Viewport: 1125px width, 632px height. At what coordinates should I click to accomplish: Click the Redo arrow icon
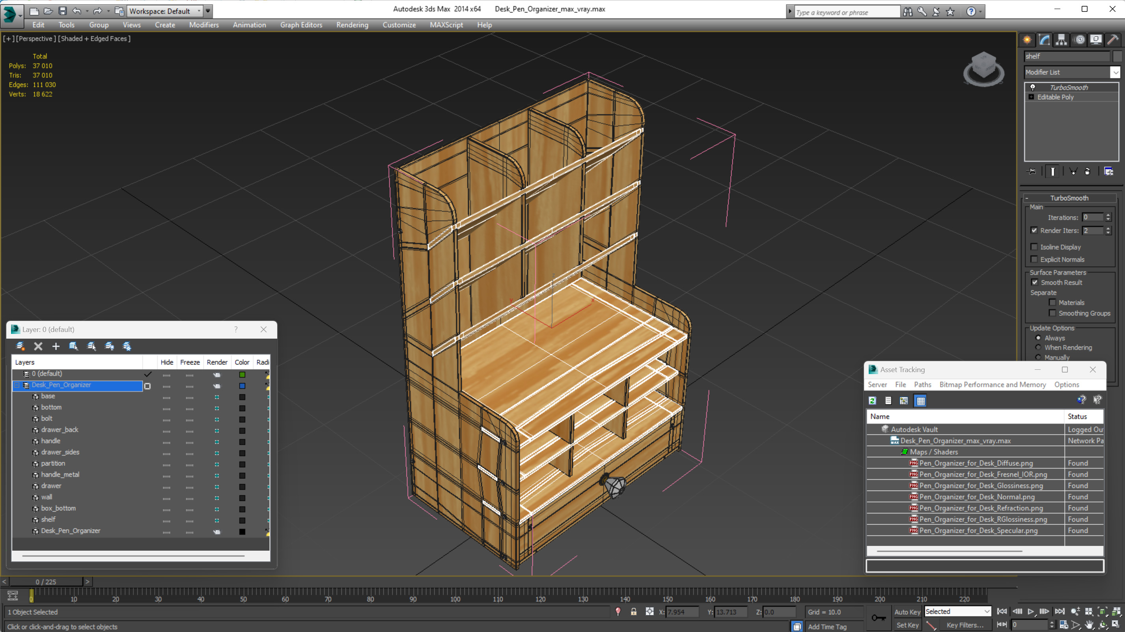click(x=97, y=11)
